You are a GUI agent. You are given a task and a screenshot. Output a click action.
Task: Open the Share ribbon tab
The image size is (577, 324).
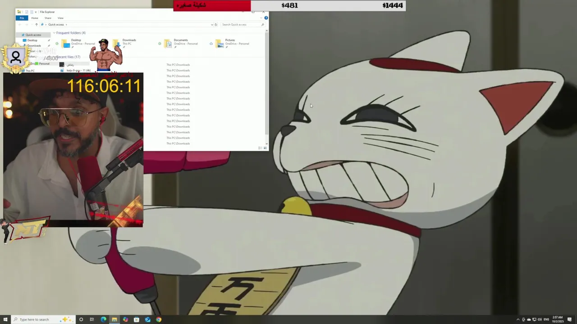tap(48, 18)
